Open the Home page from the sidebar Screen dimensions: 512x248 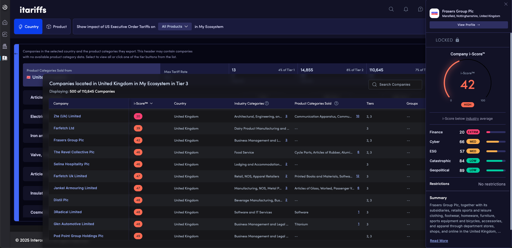coord(5,23)
